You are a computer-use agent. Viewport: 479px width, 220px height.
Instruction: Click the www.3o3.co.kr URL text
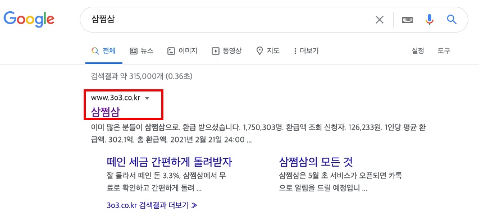[116, 98]
